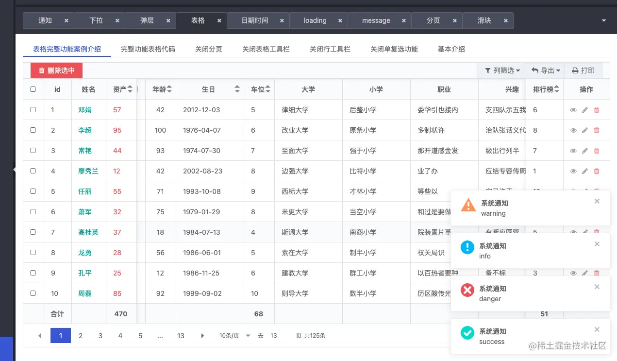Open the 关闭分页 tab
This screenshot has width=617, height=361.
(x=209, y=49)
